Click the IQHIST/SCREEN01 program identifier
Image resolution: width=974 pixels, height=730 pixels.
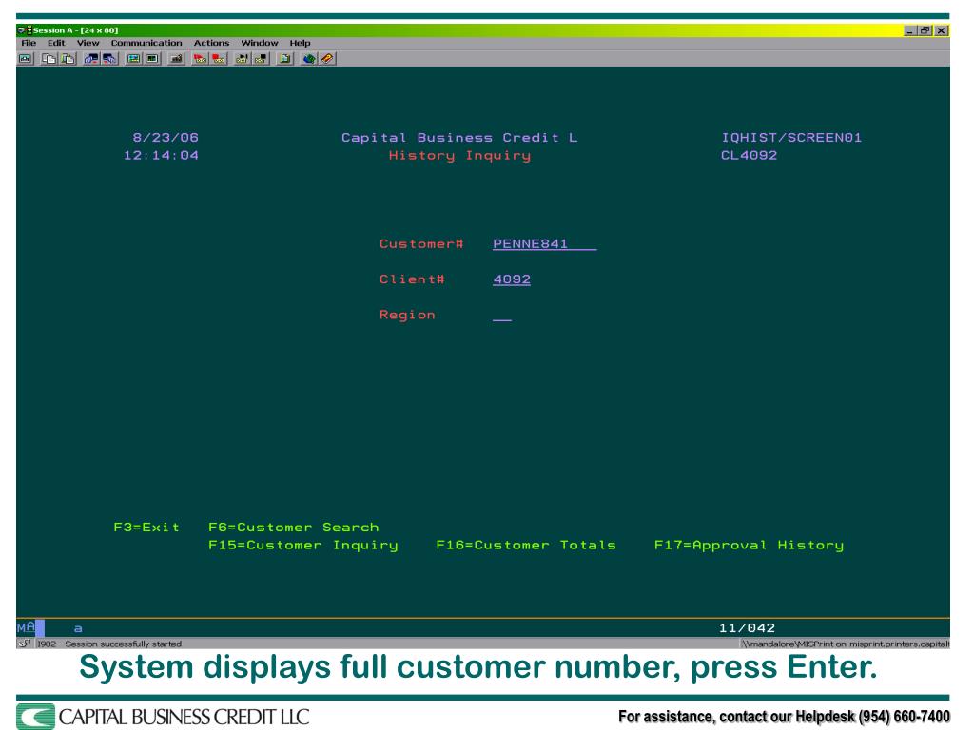click(x=791, y=138)
